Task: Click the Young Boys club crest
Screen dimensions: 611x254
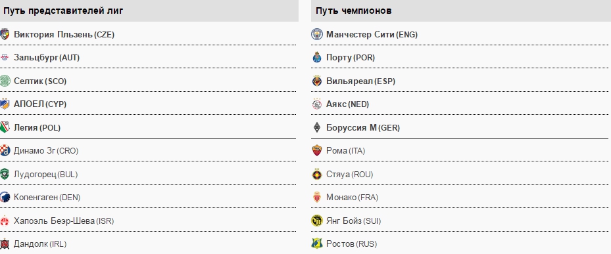Action: (x=317, y=221)
